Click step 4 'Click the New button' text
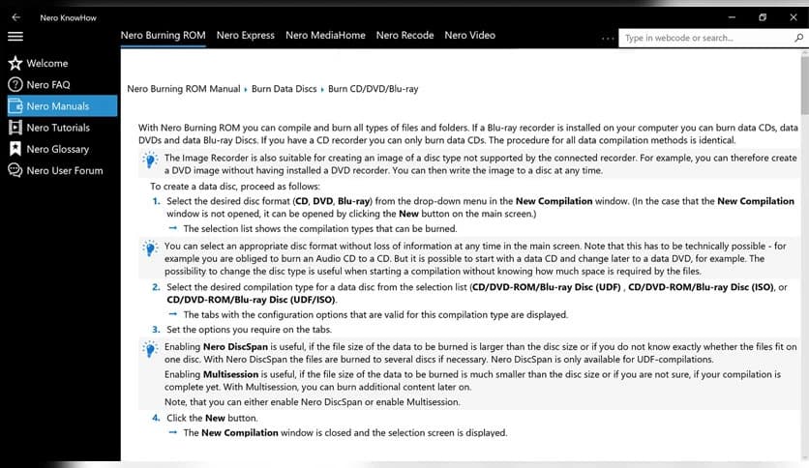Image resolution: width=809 pixels, height=468 pixels. [x=212, y=418]
